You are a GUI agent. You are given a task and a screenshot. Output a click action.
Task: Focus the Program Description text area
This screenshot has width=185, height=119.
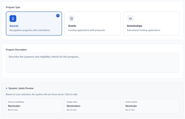point(92,63)
